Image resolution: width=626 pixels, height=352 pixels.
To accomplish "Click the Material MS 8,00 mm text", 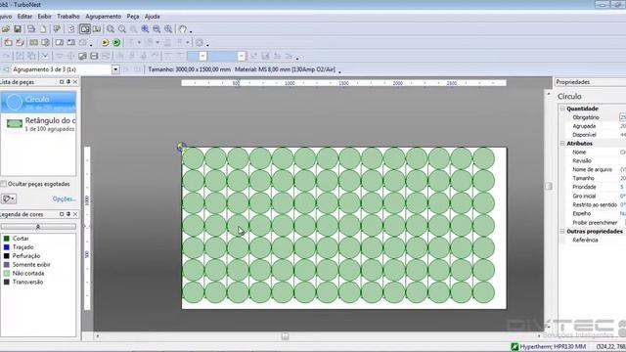I will click(x=285, y=69).
